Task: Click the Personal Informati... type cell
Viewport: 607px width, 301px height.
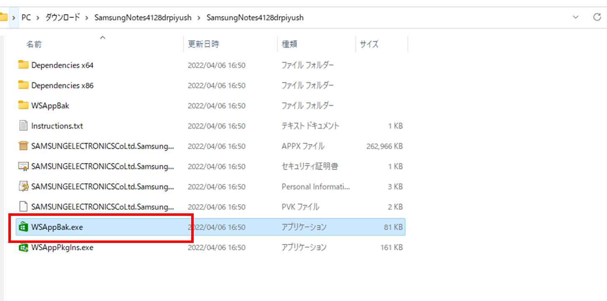Action: coord(316,187)
